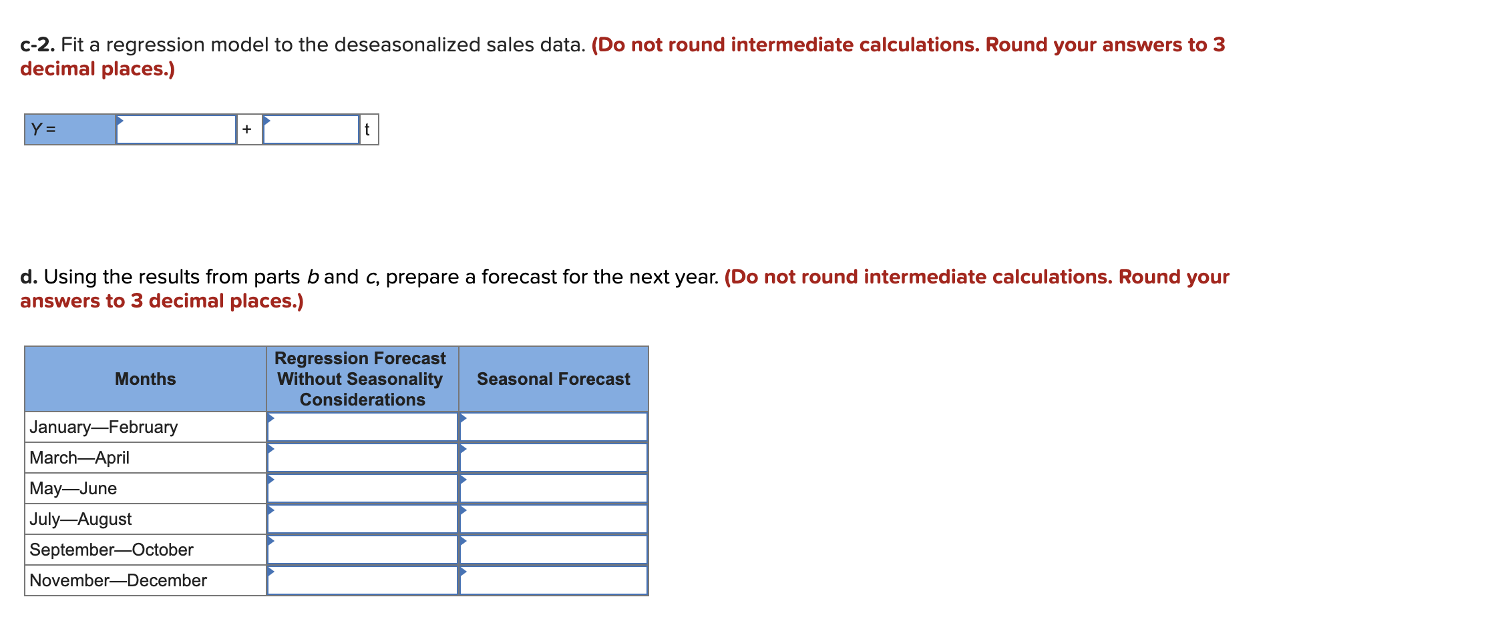Click the July—August regression forecast cell
Screen dimensions: 1492x643
pos(363,518)
